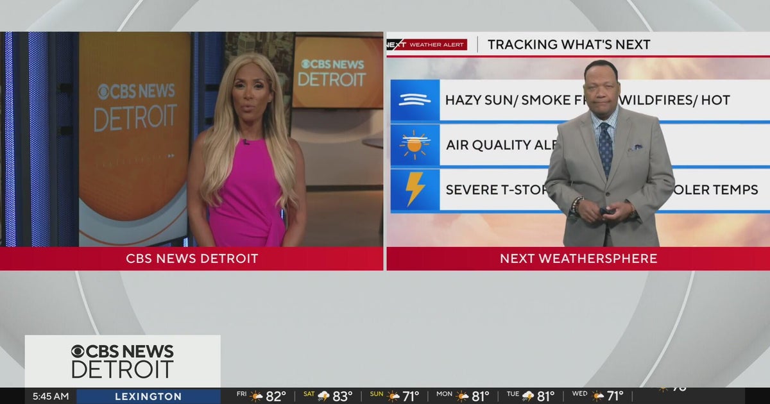Click the 'CBS NEWS DETROIT' red caption bar

coord(192,258)
